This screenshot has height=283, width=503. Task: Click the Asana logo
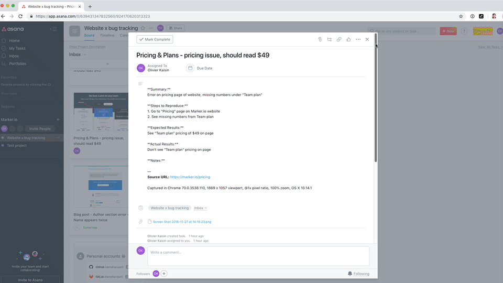click(x=13, y=29)
